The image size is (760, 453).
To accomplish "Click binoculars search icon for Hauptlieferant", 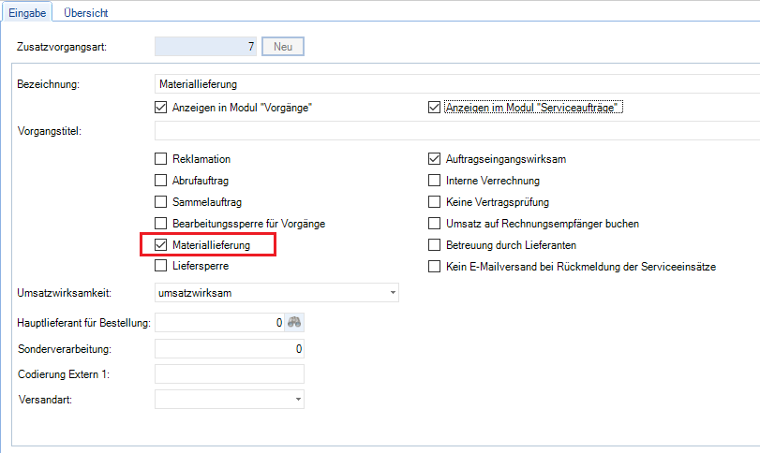I will [x=295, y=323].
